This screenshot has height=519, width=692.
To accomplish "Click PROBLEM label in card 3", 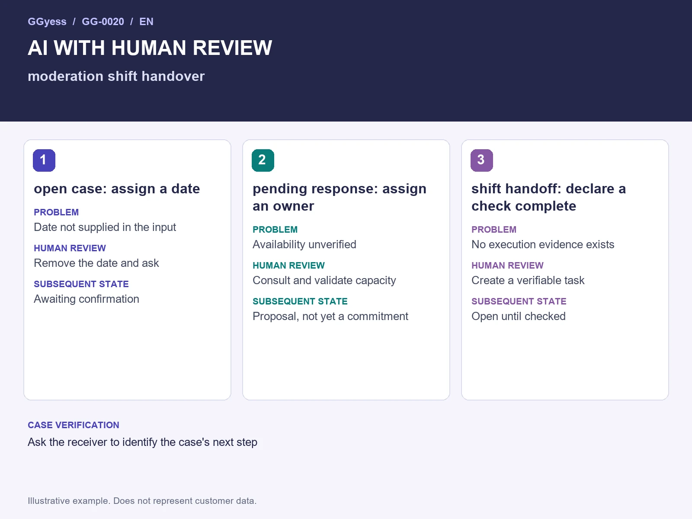I will [x=494, y=230].
